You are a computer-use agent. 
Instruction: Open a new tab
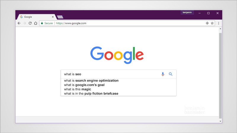pos(60,17)
